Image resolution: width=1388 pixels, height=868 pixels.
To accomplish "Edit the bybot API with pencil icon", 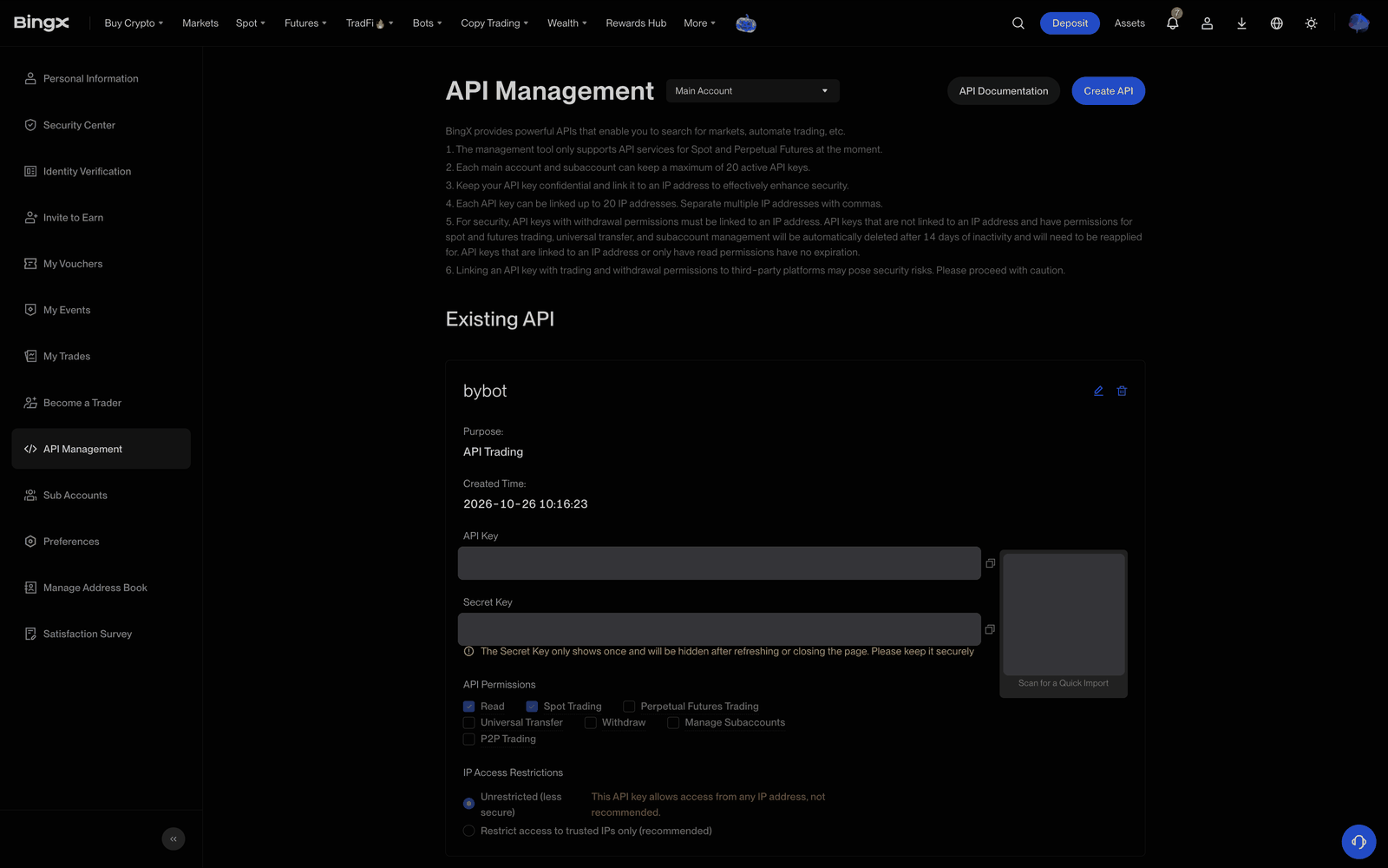I will [1098, 391].
